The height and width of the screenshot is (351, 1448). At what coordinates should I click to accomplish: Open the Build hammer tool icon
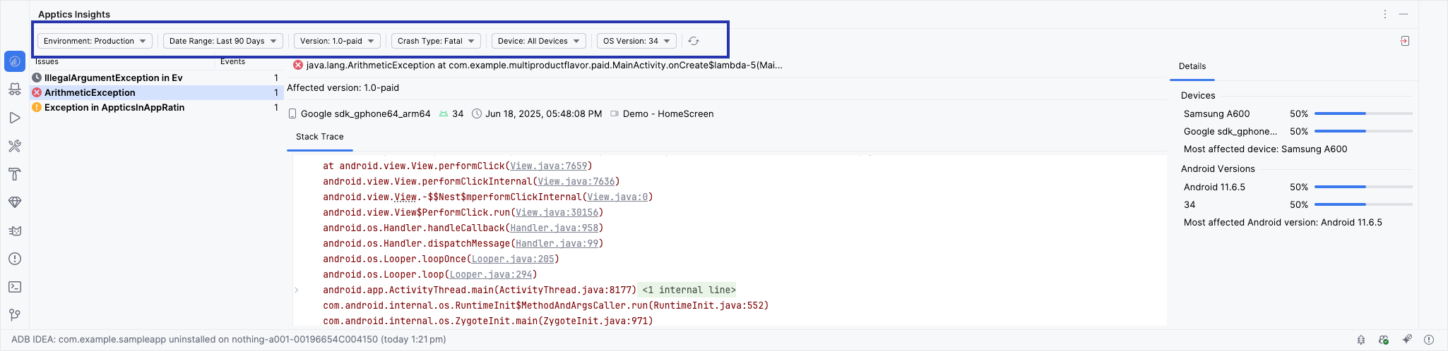[x=15, y=174]
